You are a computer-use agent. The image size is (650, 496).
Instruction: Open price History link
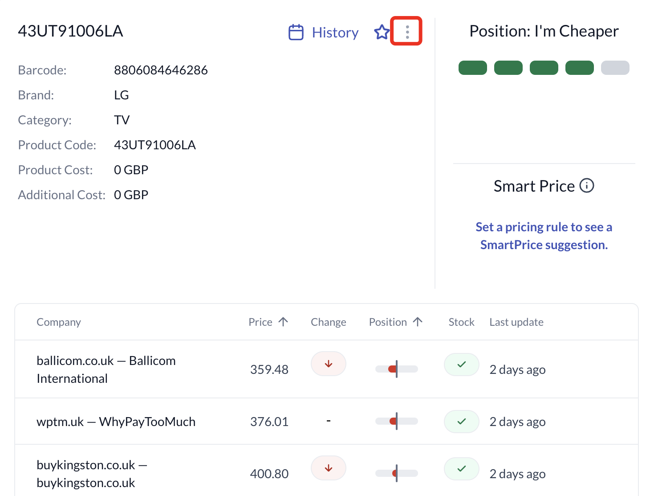pyautogui.click(x=335, y=33)
